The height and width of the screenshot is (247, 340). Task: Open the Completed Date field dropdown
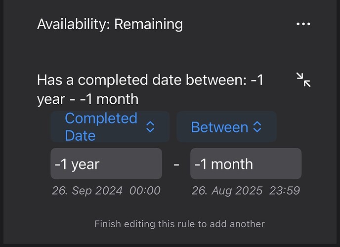110,127
